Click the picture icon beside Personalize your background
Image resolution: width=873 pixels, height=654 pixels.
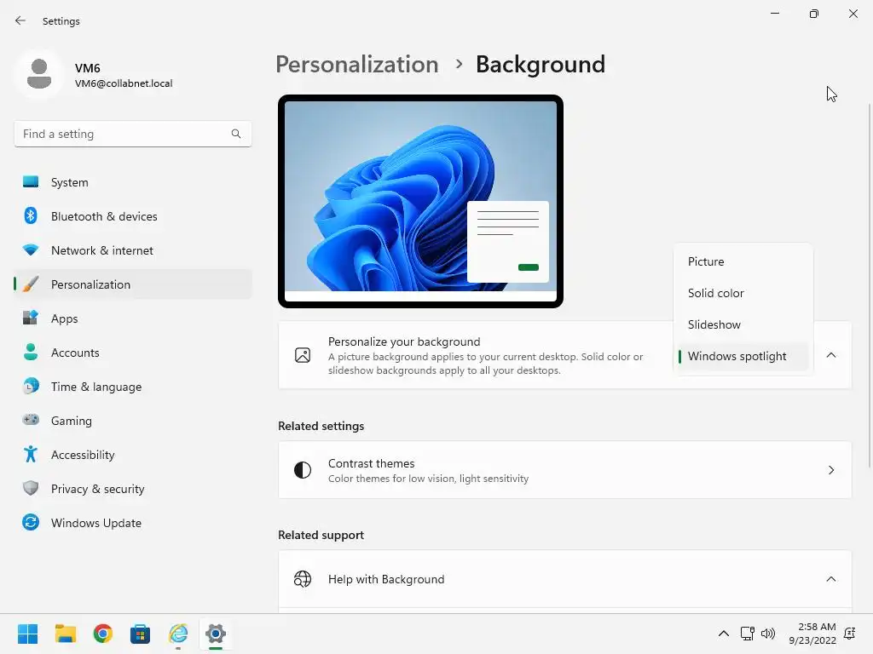click(x=303, y=355)
